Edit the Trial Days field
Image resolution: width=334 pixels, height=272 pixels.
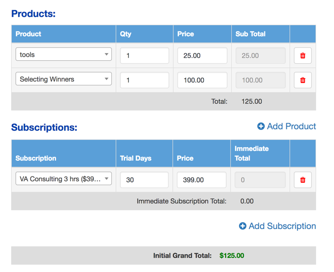click(144, 180)
